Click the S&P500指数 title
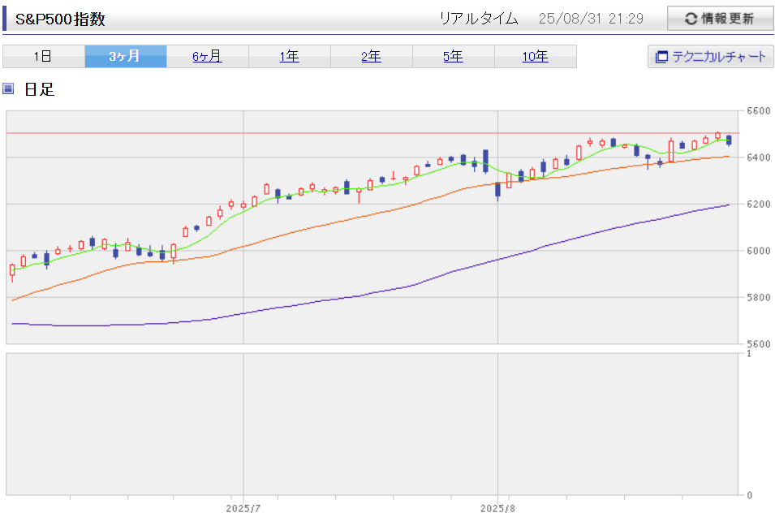Viewport: 775px width, 517px height. click(60, 19)
